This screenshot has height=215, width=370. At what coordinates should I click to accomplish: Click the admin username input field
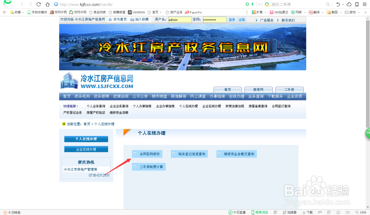tap(179, 20)
